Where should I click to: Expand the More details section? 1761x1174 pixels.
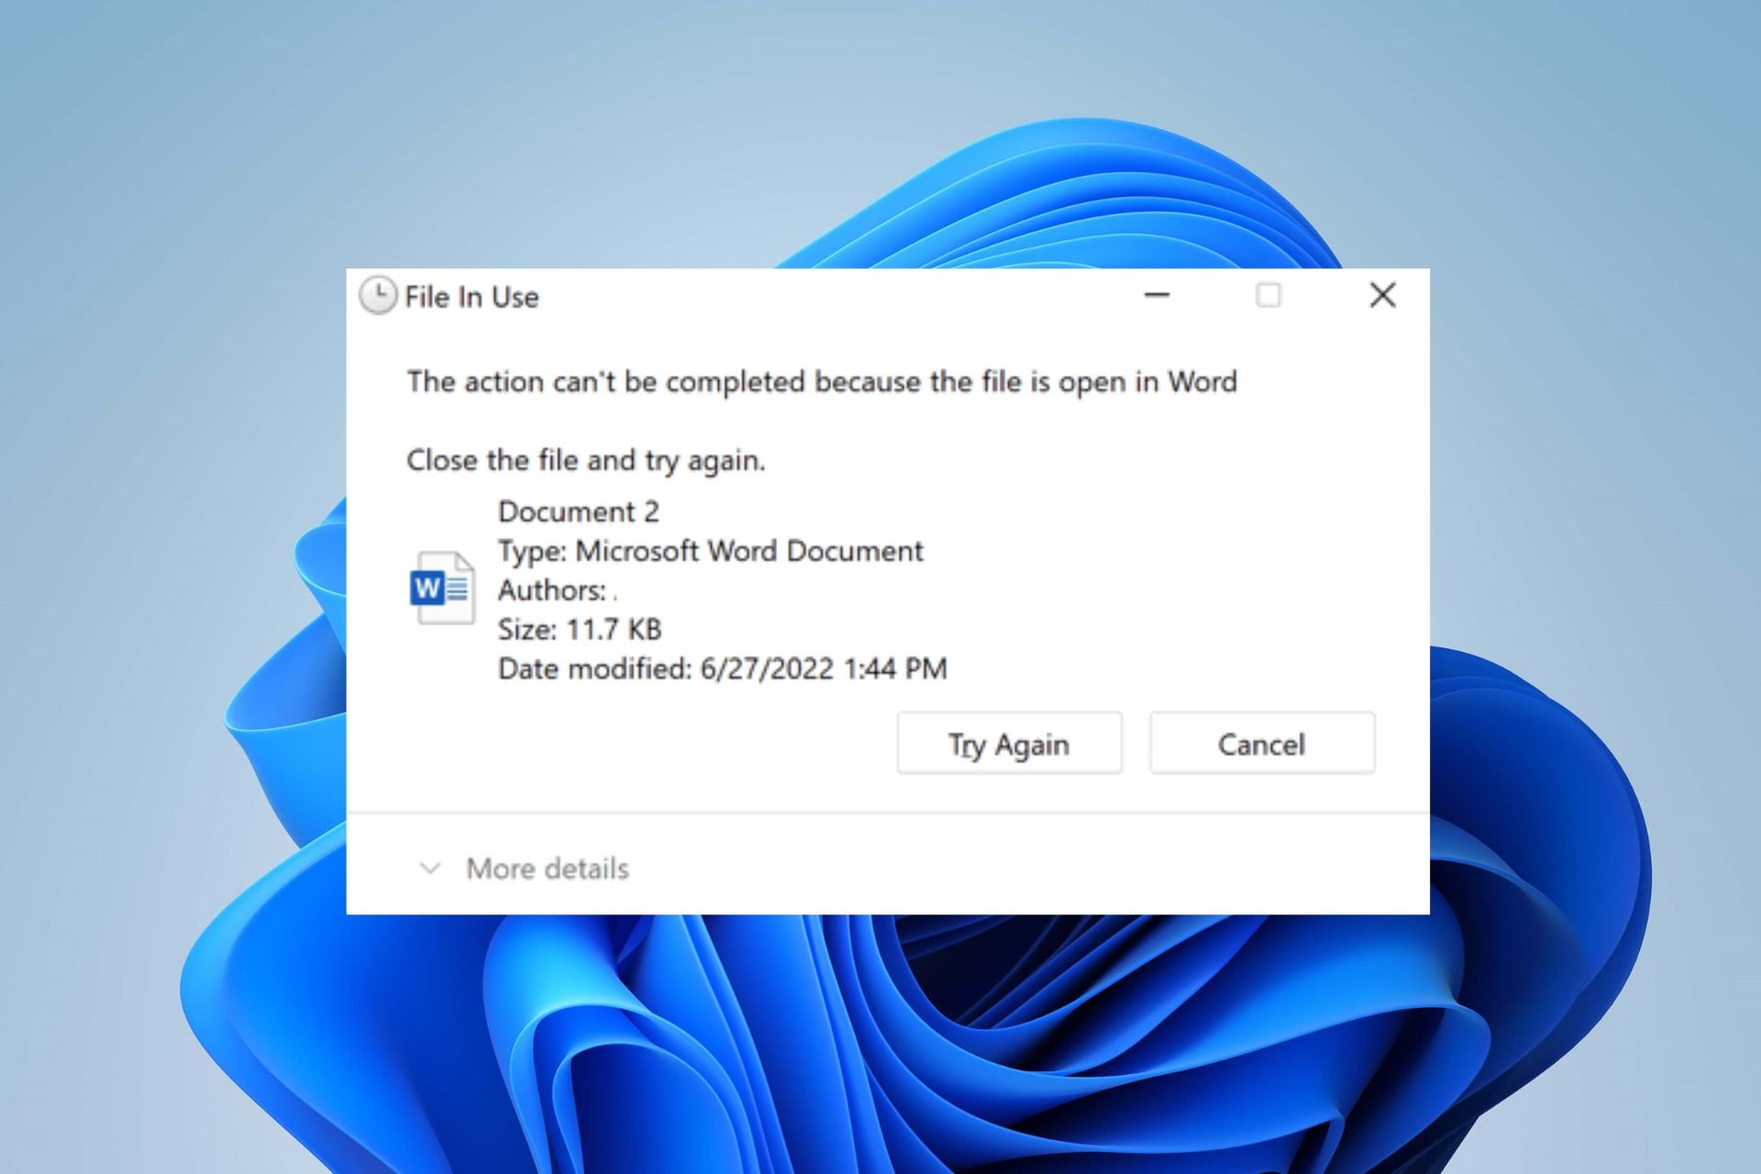click(546, 868)
